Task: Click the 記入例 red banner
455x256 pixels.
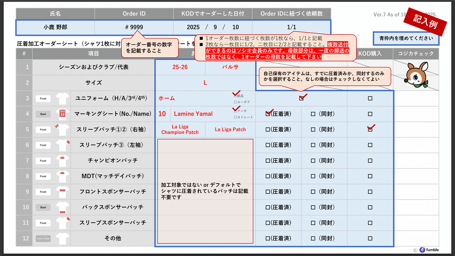Action: 425,21
